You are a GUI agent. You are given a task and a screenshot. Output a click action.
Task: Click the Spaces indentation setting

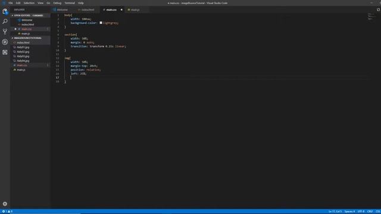(349, 212)
